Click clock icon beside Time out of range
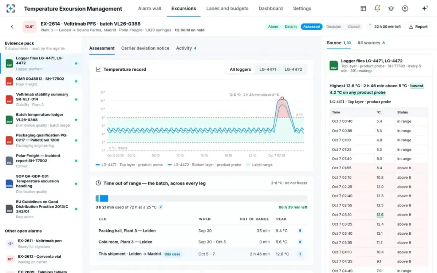 pyautogui.click(x=98, y=183)
